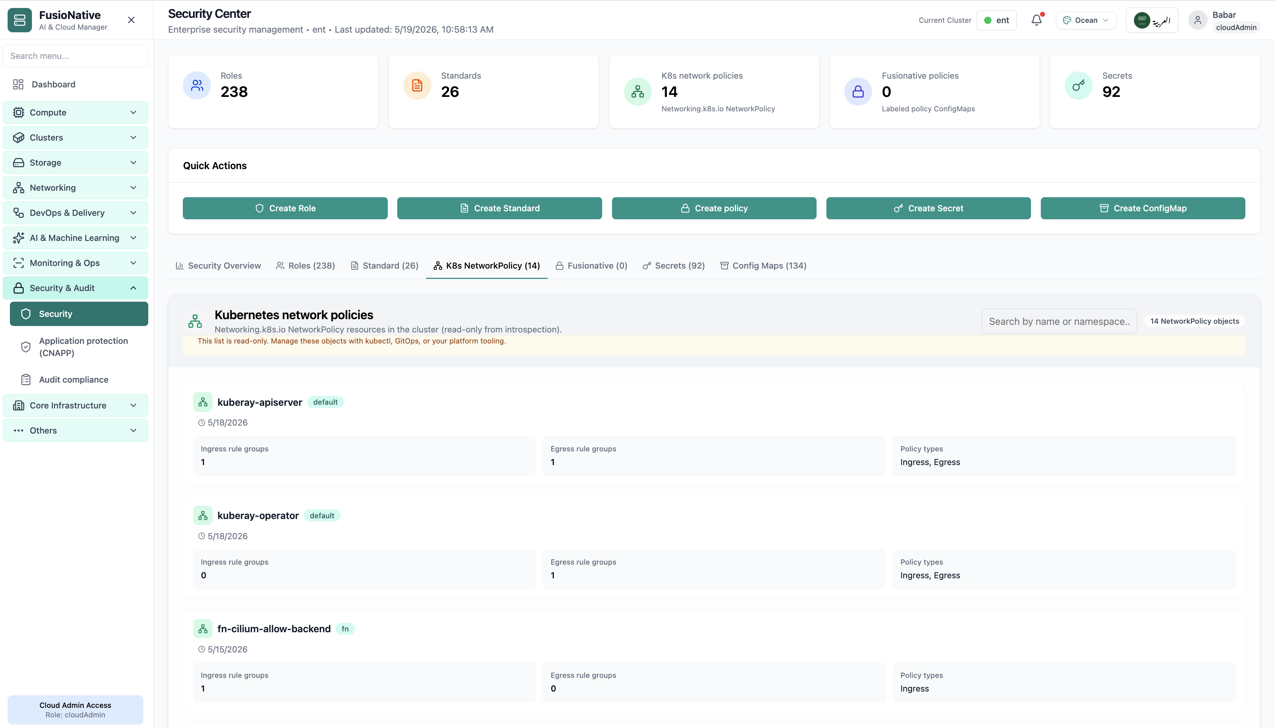This screenshot has height=728, width=1275.
Task: Click the K8s network policies card icon
Action: (x=638, y=92)
